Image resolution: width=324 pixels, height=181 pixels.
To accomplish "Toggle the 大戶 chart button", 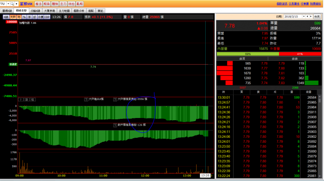I will pyautogui.click(x=13, y=17).
